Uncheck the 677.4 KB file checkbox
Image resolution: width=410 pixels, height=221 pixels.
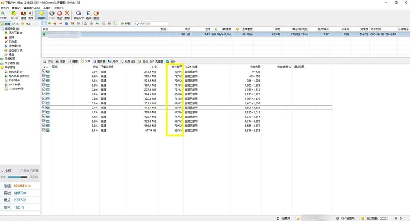click(43, 130)
